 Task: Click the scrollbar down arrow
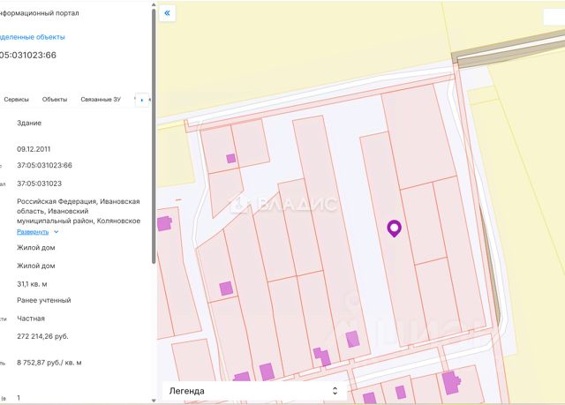154,401
